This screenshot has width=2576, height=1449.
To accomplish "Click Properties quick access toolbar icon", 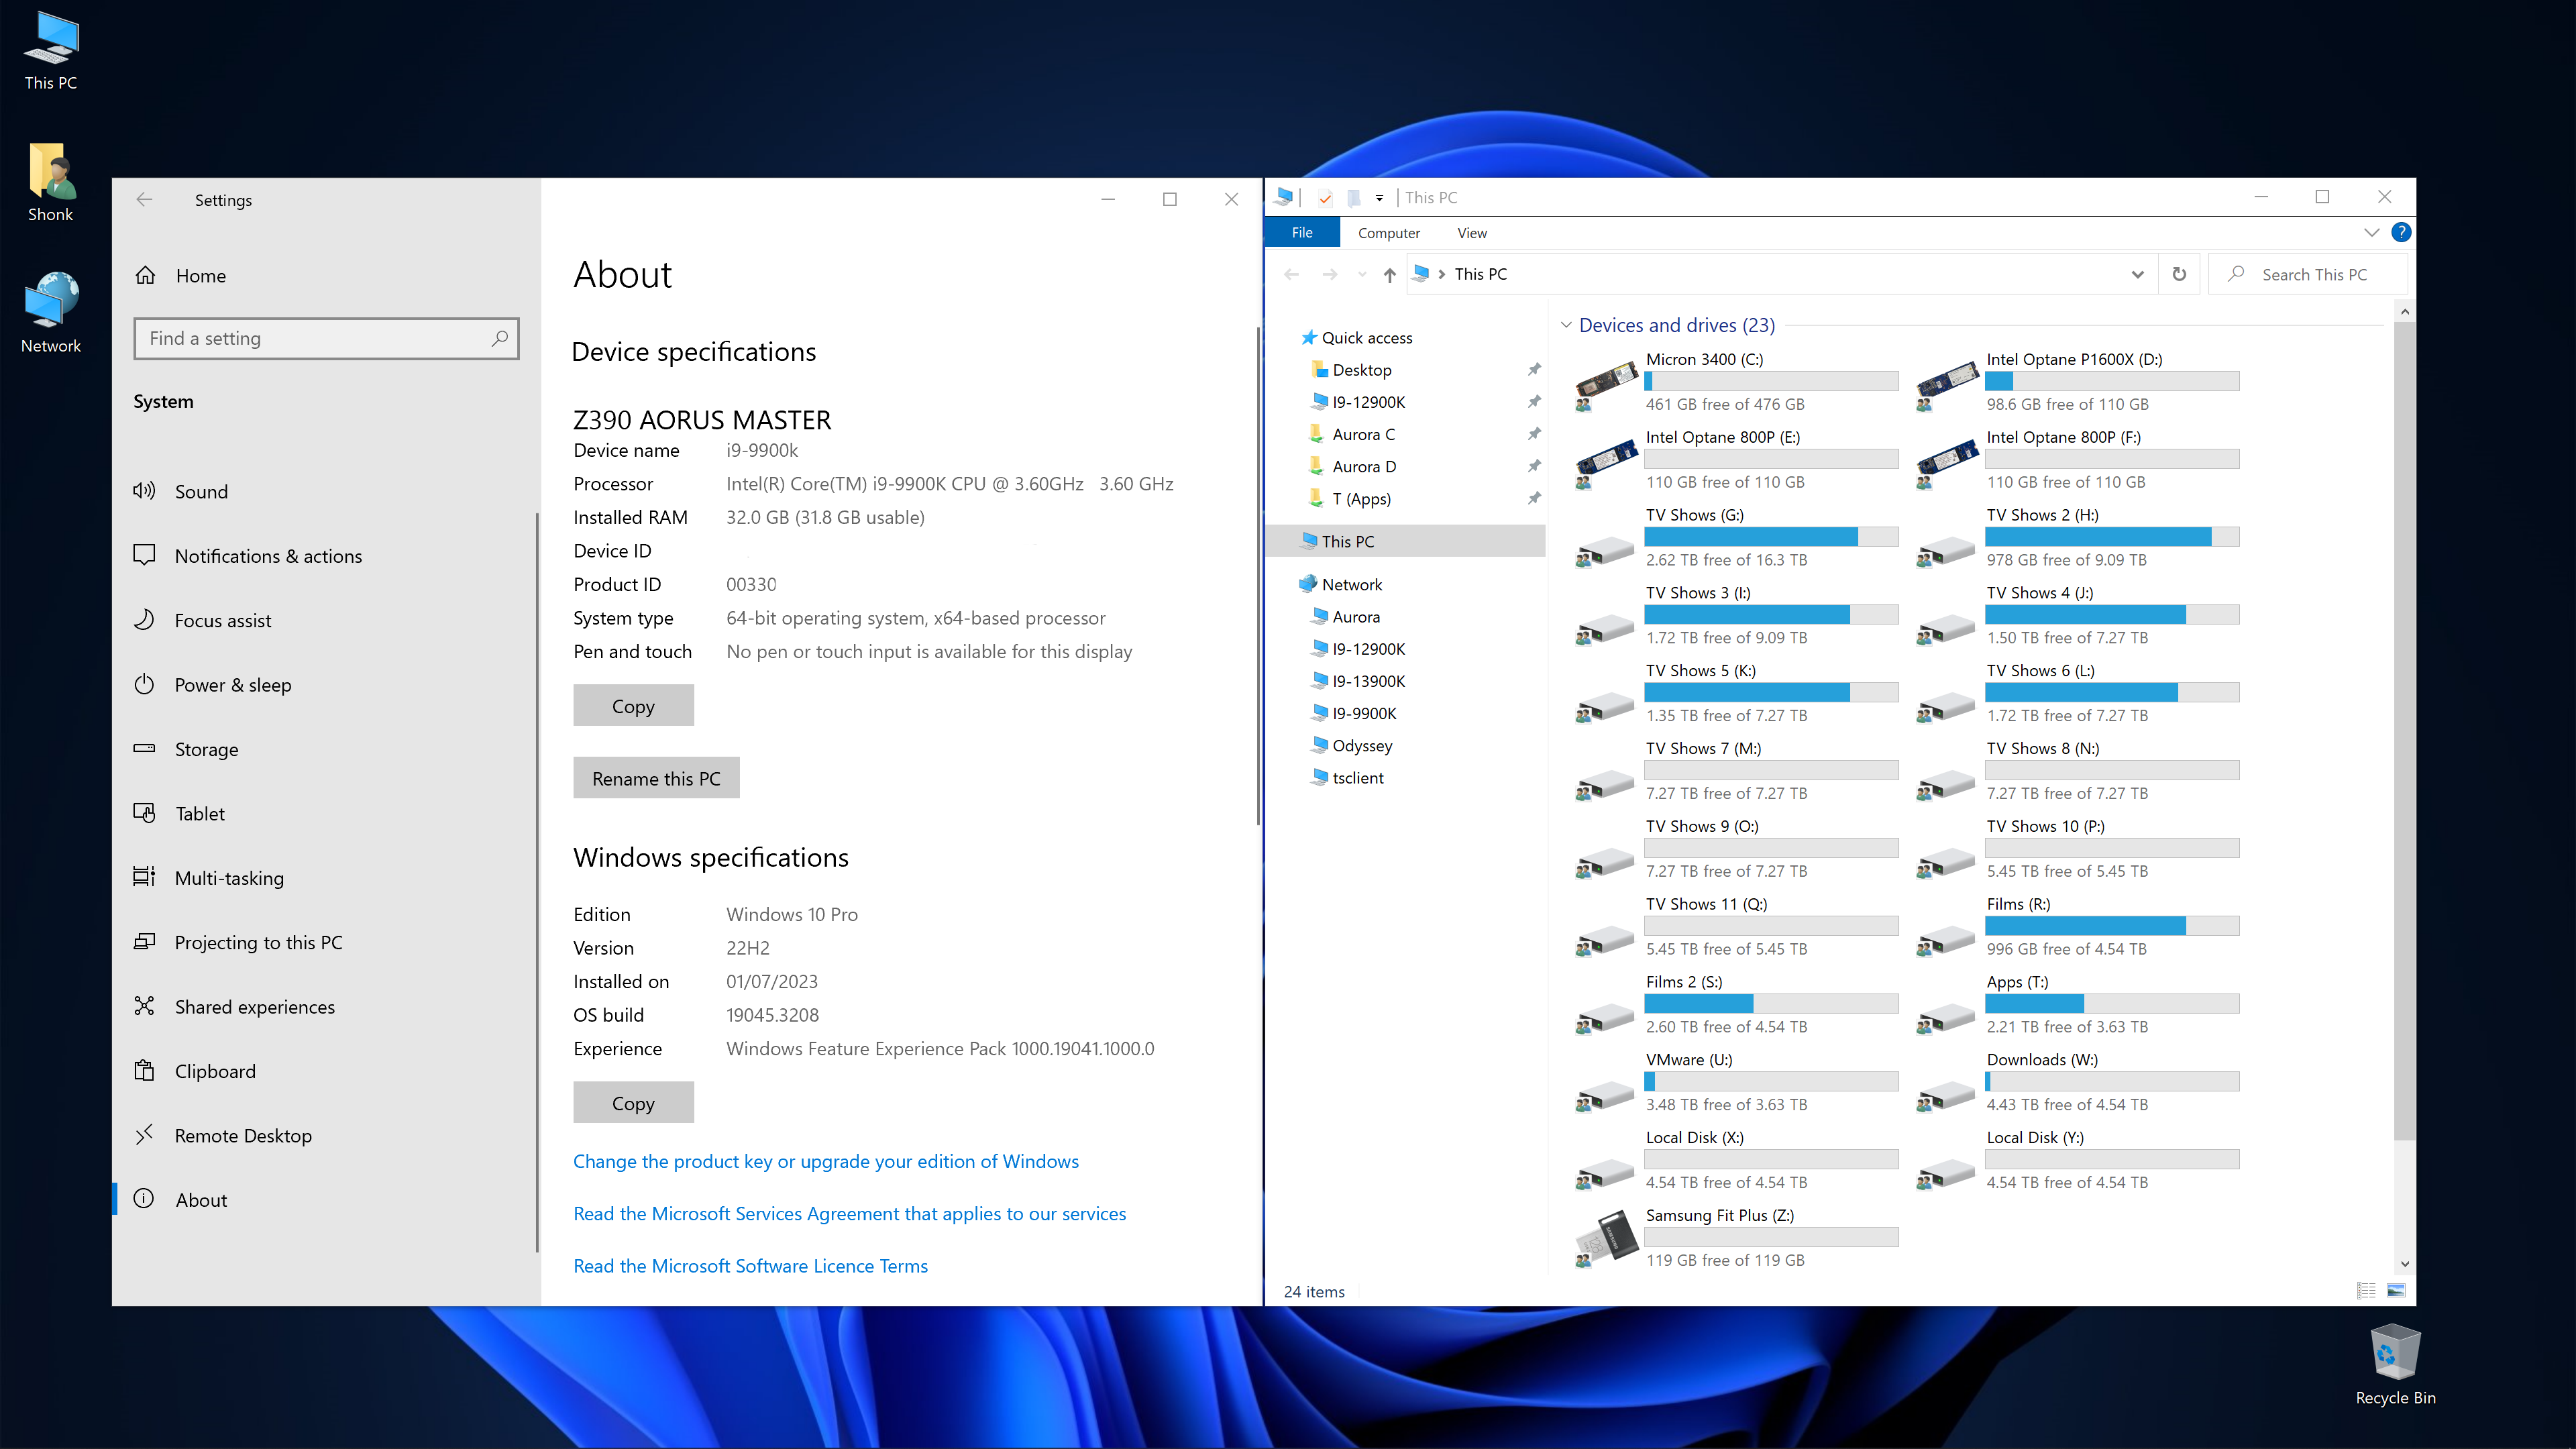I will point(1325,198).
